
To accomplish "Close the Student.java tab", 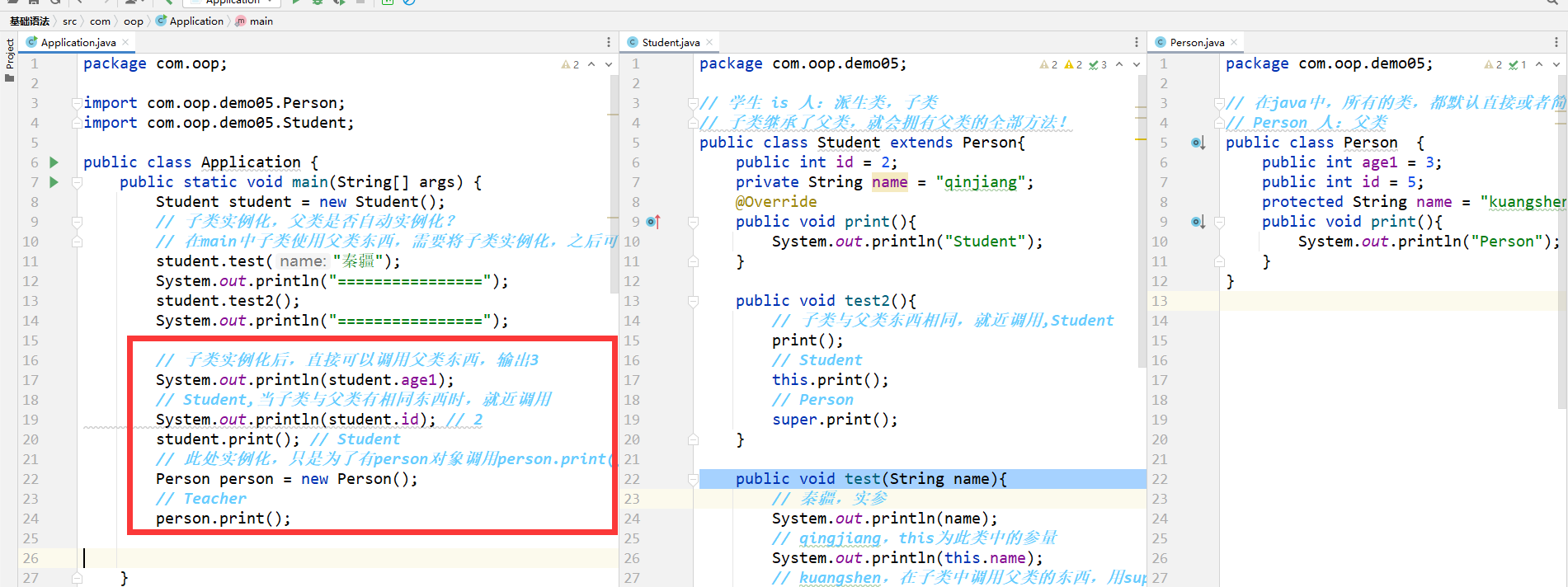I will 709,42.
